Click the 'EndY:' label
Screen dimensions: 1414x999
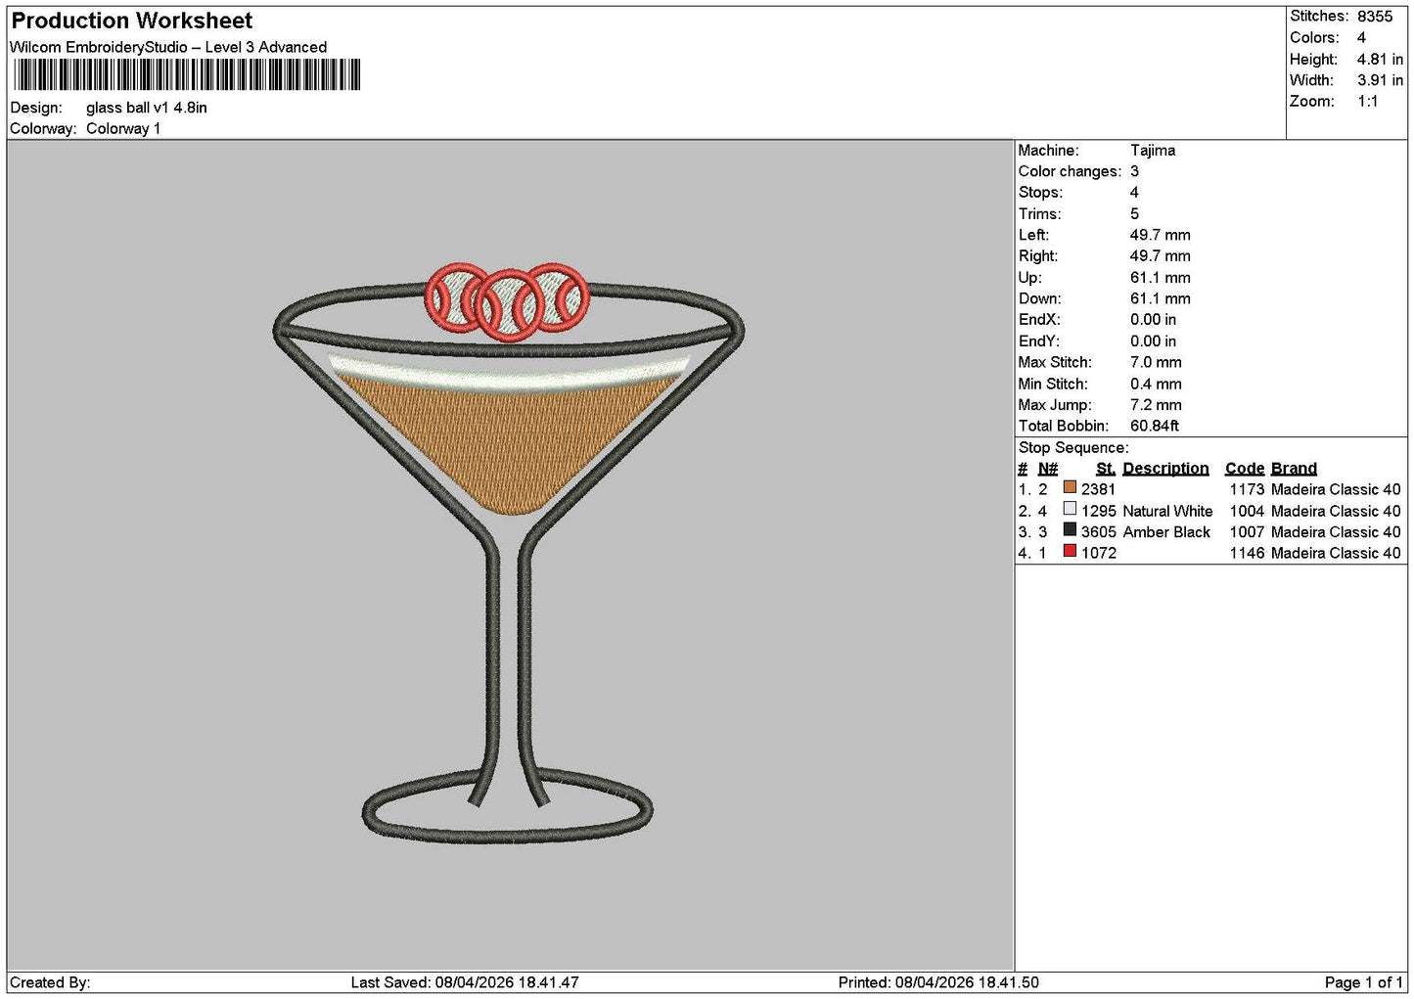pos(1039,341)
